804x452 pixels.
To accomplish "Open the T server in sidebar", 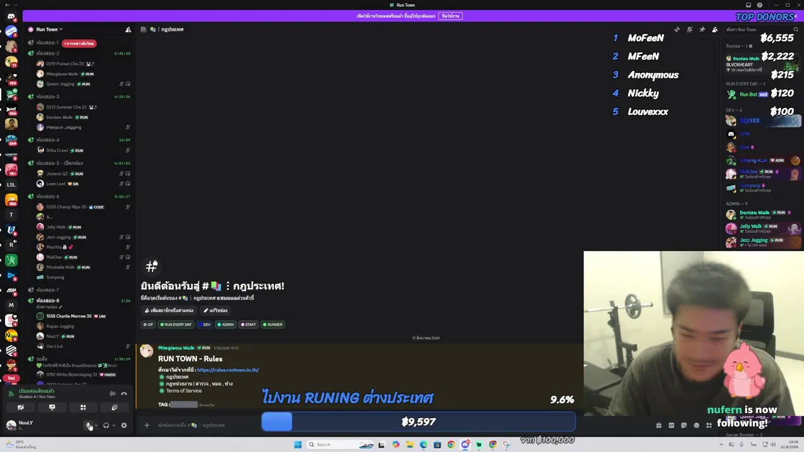I will point(11,215).
